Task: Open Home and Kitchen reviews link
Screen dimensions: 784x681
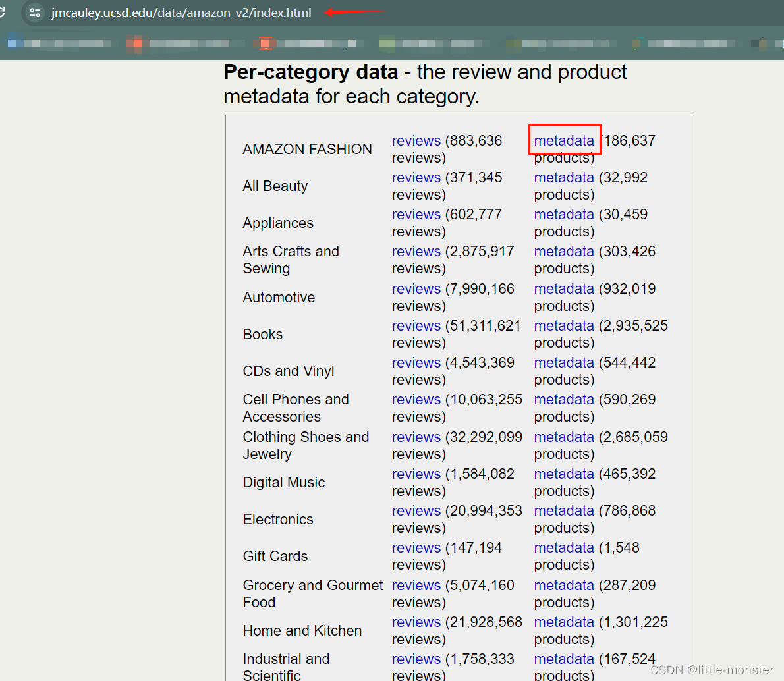Action: coord(416,622)
